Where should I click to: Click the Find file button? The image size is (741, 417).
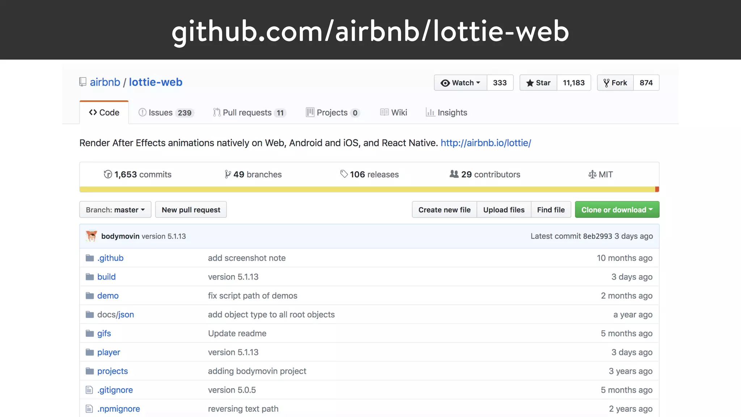tap(551, 210)
